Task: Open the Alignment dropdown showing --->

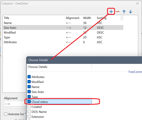Action: [15, 104]
